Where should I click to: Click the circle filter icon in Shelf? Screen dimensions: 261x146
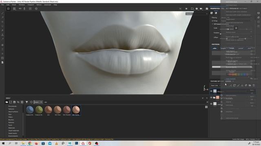(31, 102)
